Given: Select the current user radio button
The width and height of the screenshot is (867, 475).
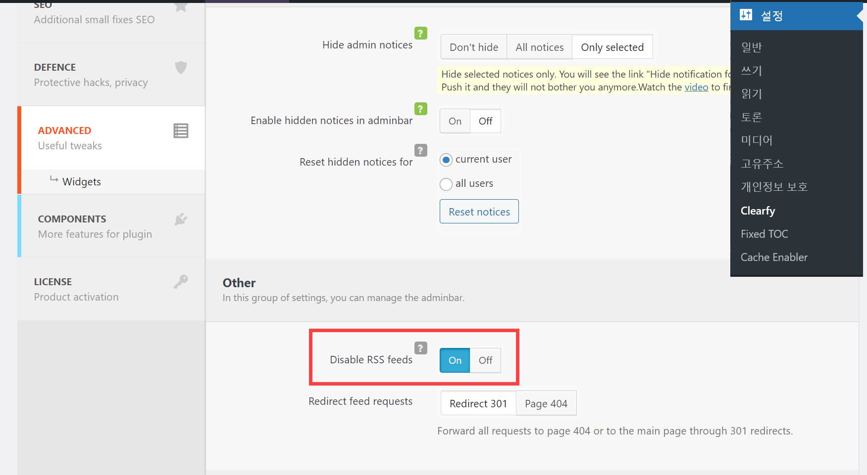Looking at the screenshot, I should point(446,160).
